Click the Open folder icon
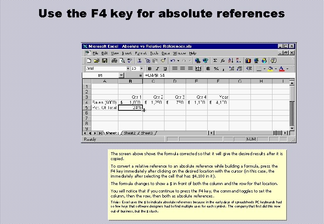 (x=97, y=61)
